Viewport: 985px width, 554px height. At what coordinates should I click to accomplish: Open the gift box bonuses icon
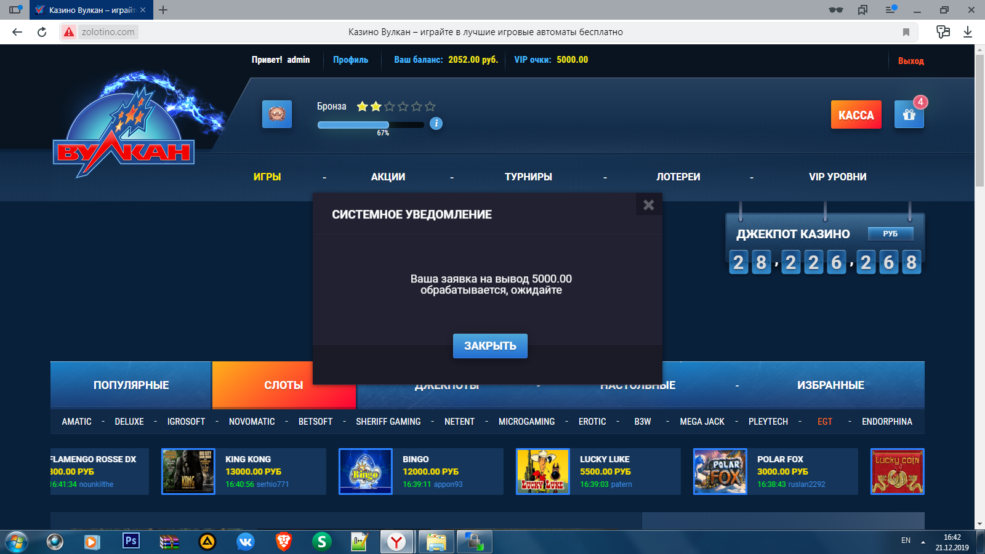(909, 114)
